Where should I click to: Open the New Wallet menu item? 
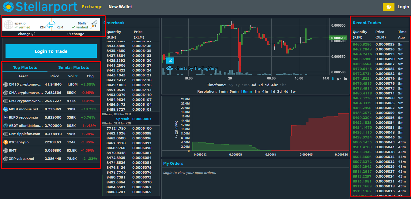point(120,7)
